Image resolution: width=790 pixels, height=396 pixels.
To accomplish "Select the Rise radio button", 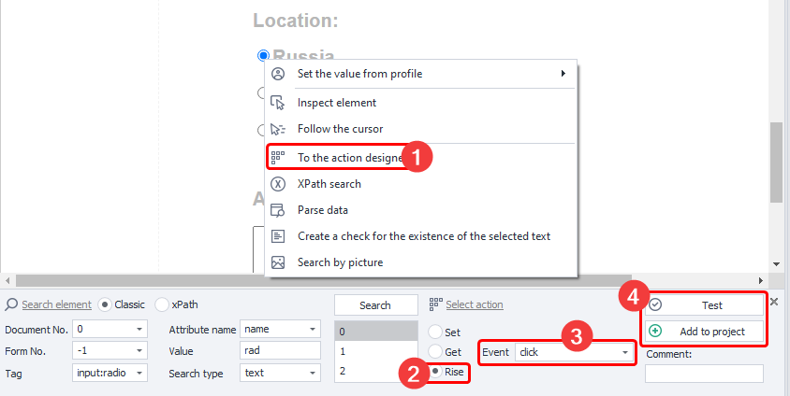I will coord(436,372).
